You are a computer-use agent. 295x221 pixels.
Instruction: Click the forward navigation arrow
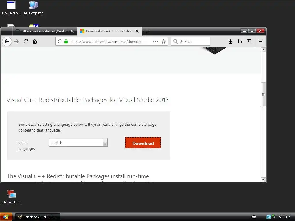[x=16, y=41]
